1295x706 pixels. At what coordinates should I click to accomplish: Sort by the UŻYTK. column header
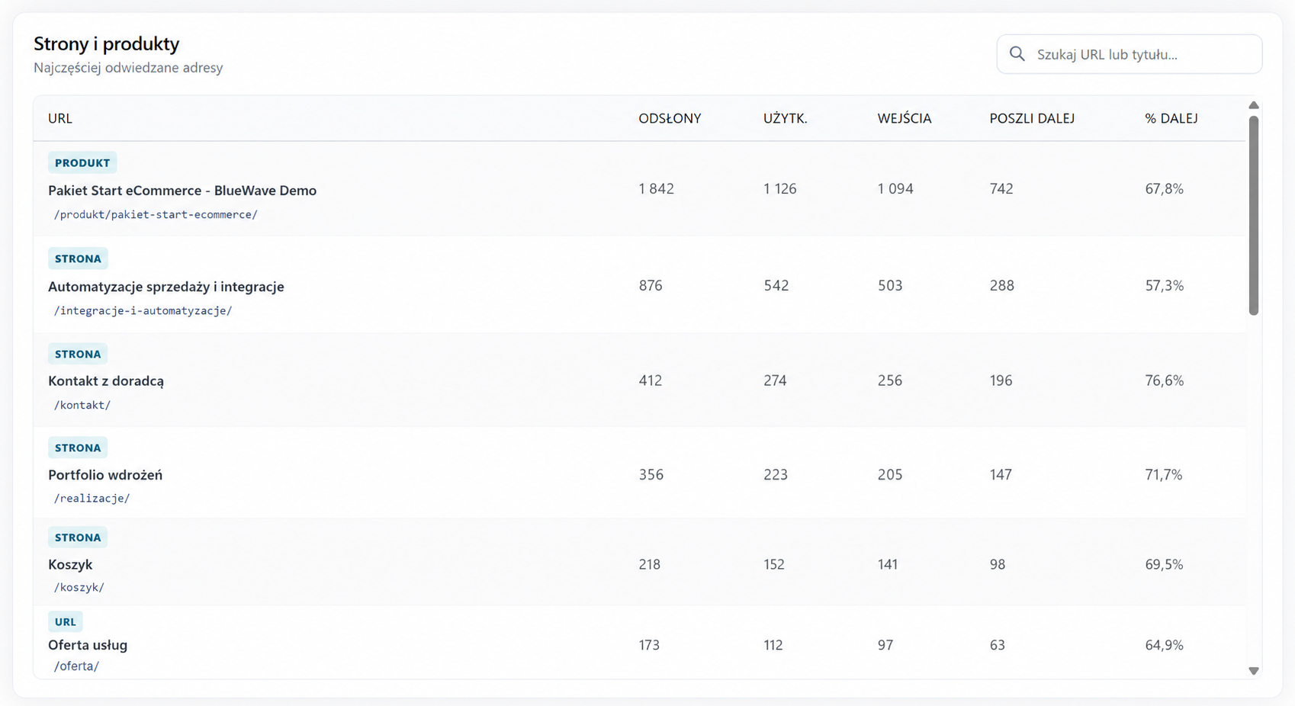point(785,118)
